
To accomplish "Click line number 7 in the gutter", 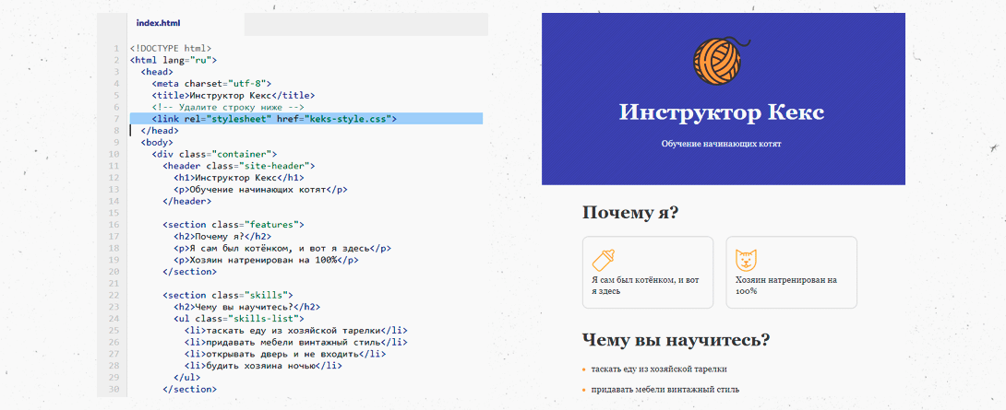I will pos(116,119).
